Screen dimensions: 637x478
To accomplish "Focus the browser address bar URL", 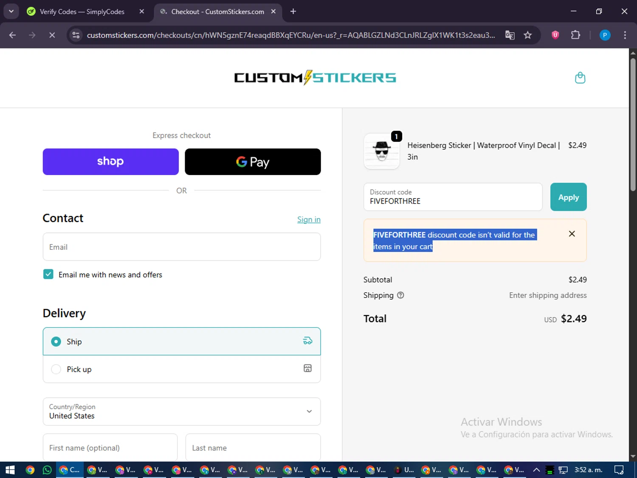I will point(291,35).
